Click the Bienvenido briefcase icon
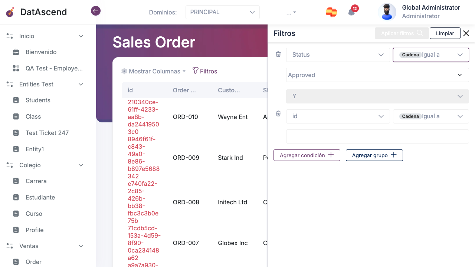 (x=16, y=52)
